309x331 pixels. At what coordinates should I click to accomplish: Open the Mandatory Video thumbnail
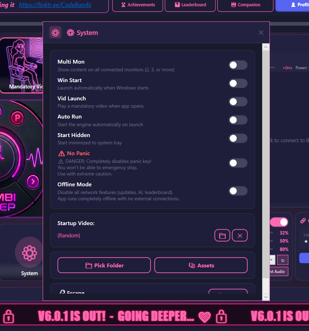(22, 65)
